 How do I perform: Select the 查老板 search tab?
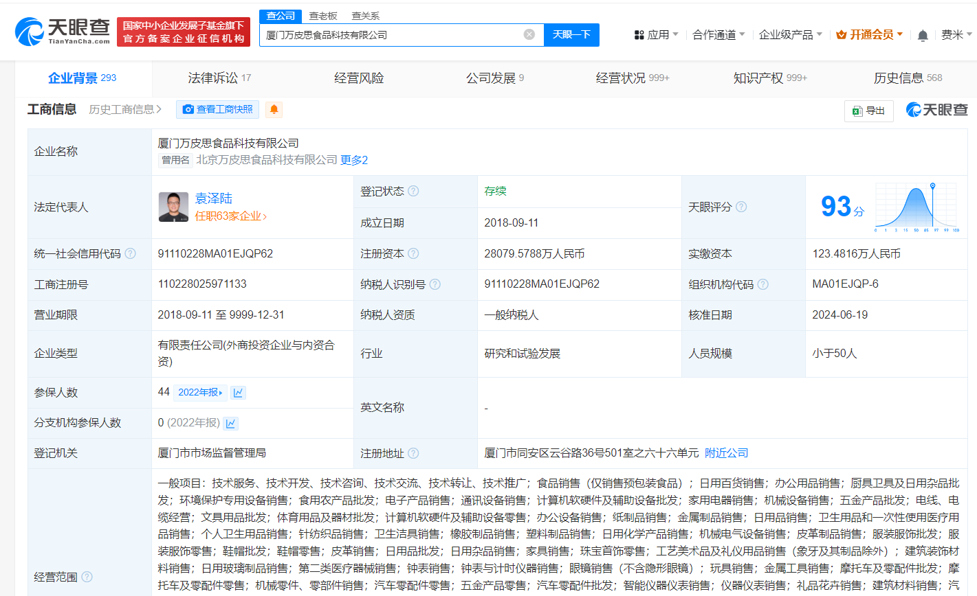tap(323, 16)
